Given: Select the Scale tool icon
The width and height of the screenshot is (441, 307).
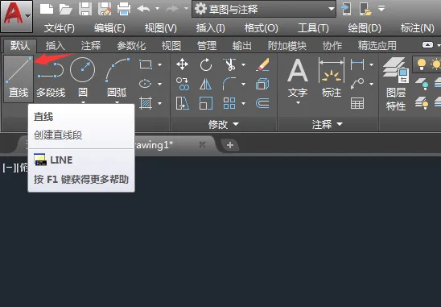Looking at the screenshot, I should pyautogui.click(x=206, y=103).
